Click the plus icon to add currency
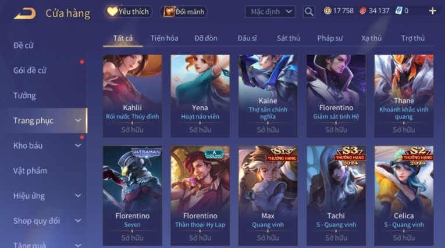 (x=432, y=11)
